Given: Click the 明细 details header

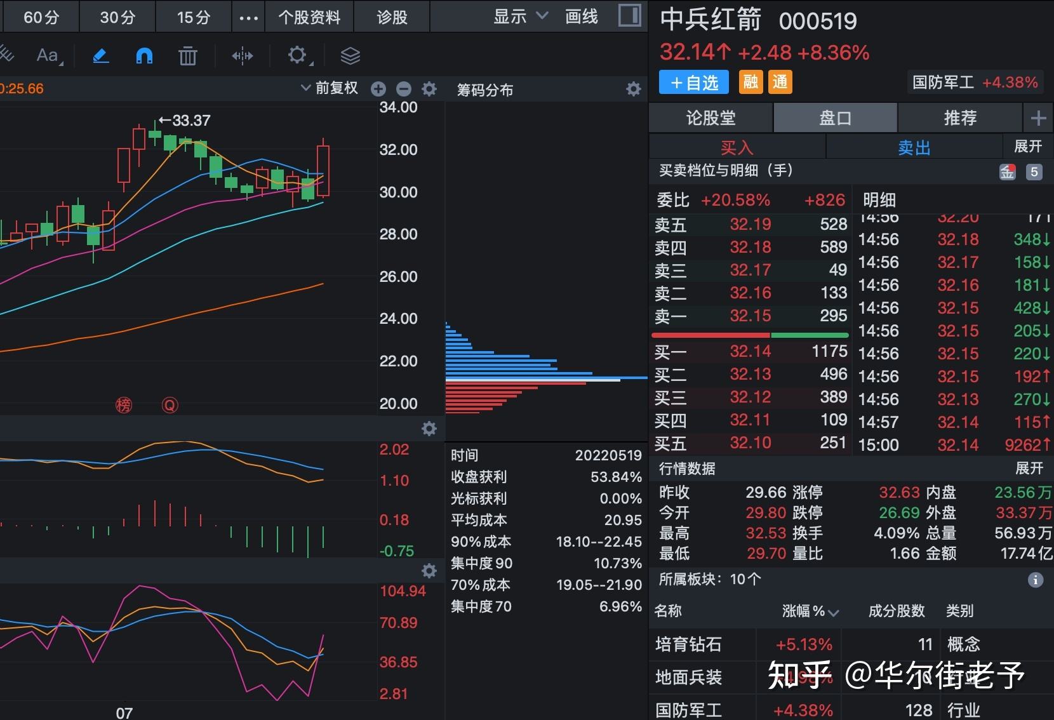Looking at the screenshot, I should point(879,200).
